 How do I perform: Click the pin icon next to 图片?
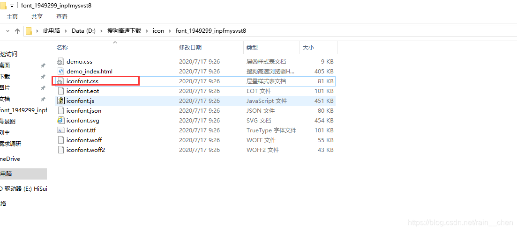pyautogui.click(x=43, y=88)
